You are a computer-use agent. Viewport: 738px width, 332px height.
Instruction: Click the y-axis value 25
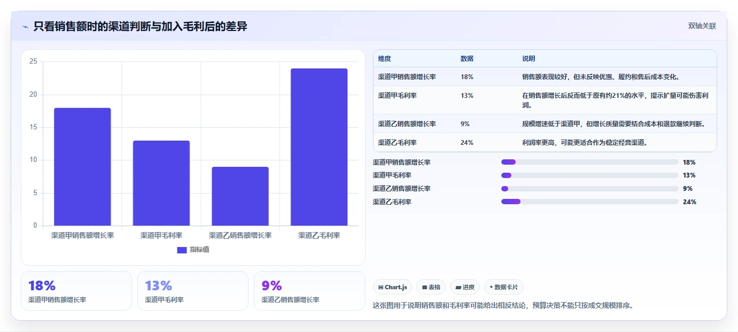click(33, 61)
